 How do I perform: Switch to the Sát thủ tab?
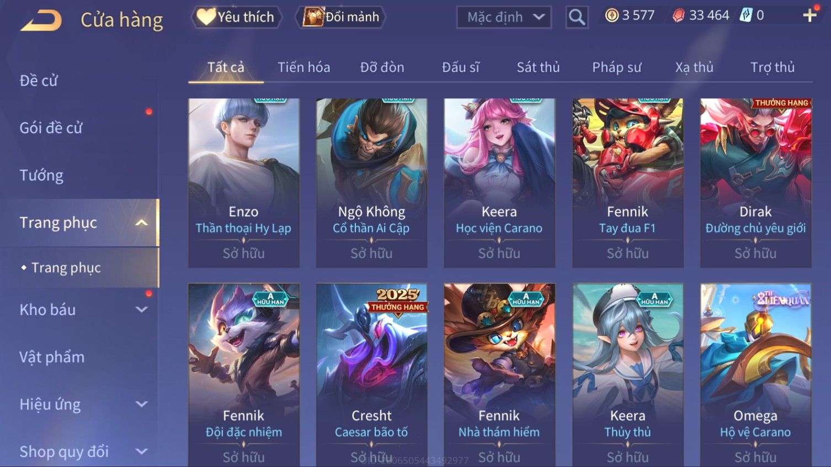point(538,67)
